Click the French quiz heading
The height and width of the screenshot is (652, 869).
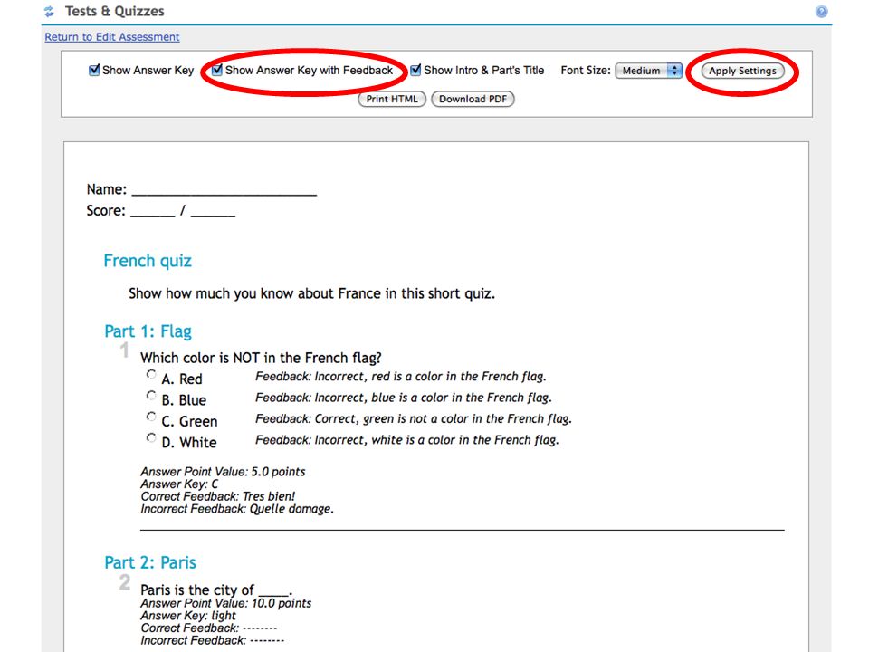[x=148, y=261]
